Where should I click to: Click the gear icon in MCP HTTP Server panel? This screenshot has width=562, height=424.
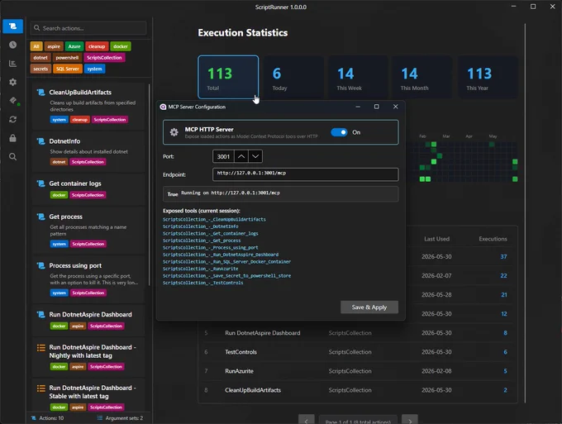[174, 132]
